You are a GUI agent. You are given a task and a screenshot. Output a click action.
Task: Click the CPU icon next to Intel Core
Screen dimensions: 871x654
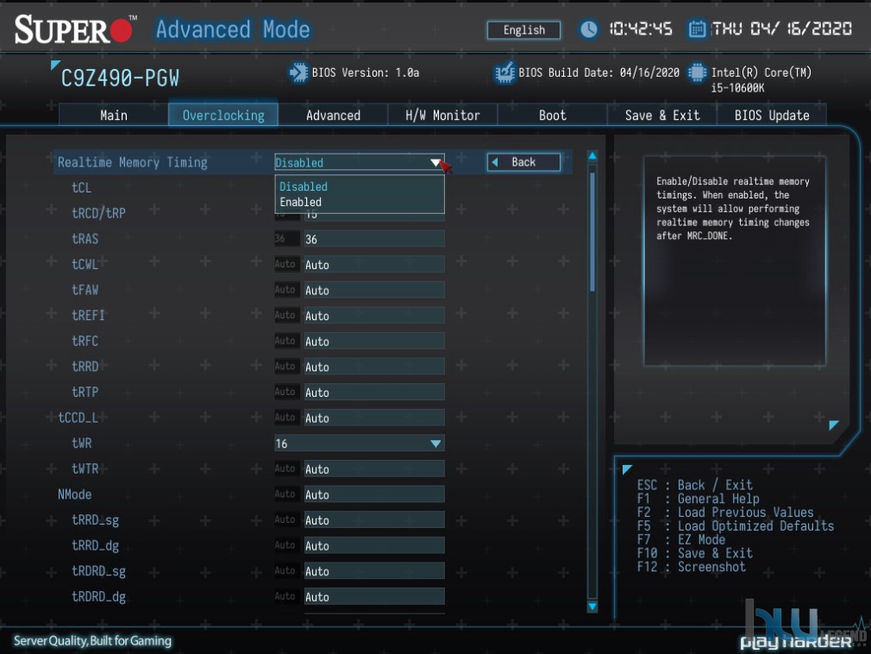click(697, 72)
